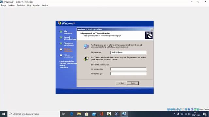Open File Explorer from the taskbar
209x117 pixels.
point(79,114)
